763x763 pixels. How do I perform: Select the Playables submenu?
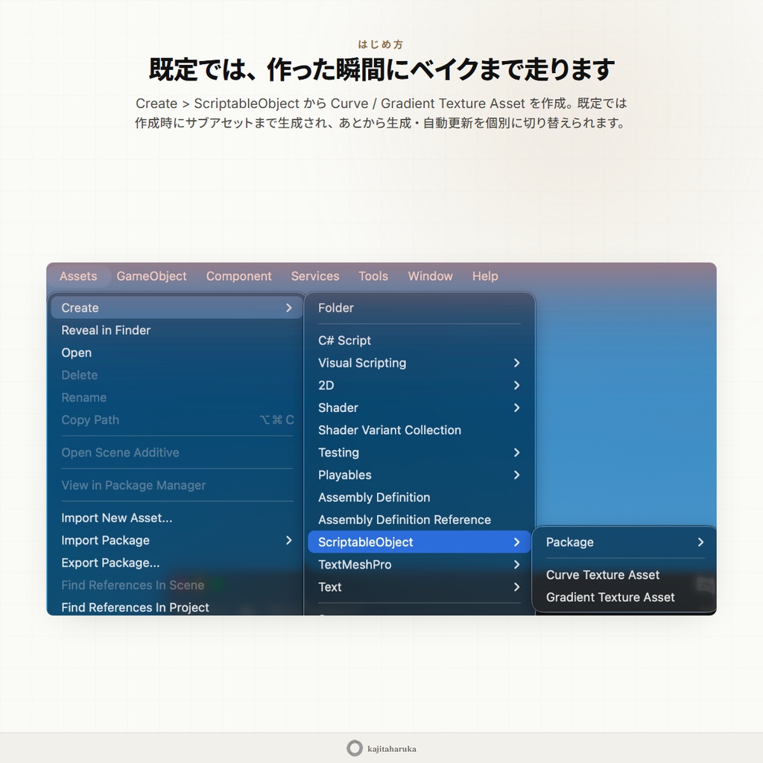(419, 475)
